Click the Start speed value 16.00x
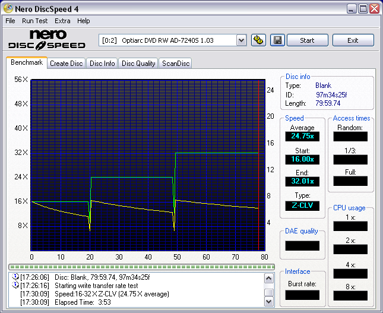Viewport: 383px width, 313px height. [x=302, y=159]
